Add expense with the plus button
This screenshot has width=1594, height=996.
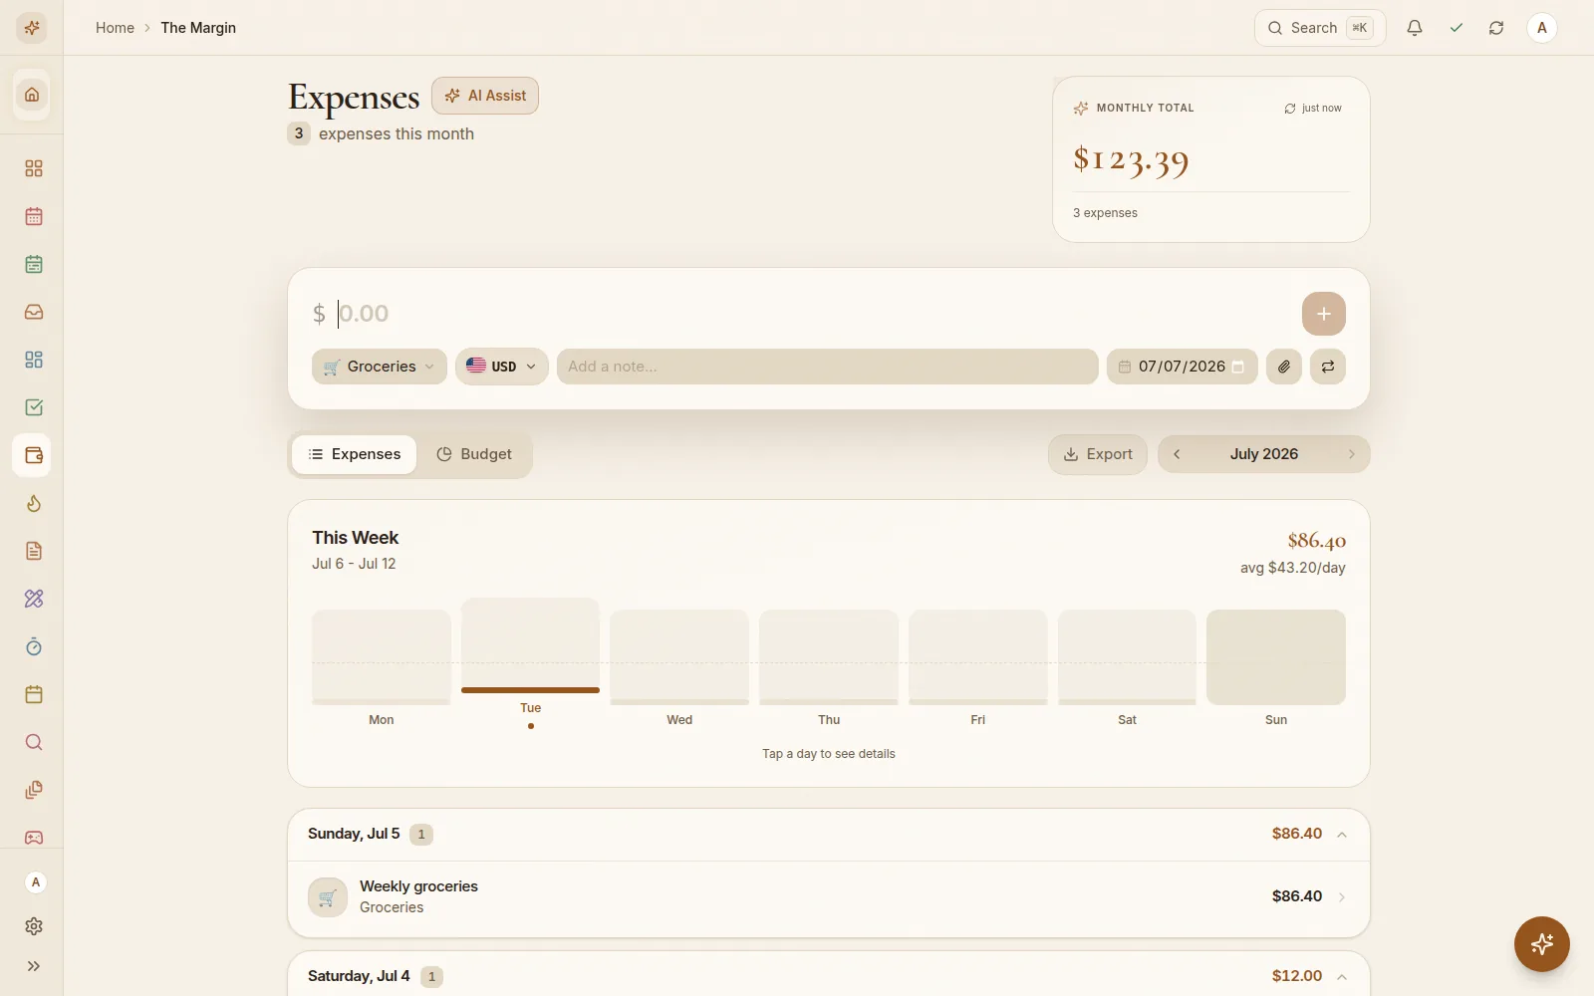coord(1324,314)
